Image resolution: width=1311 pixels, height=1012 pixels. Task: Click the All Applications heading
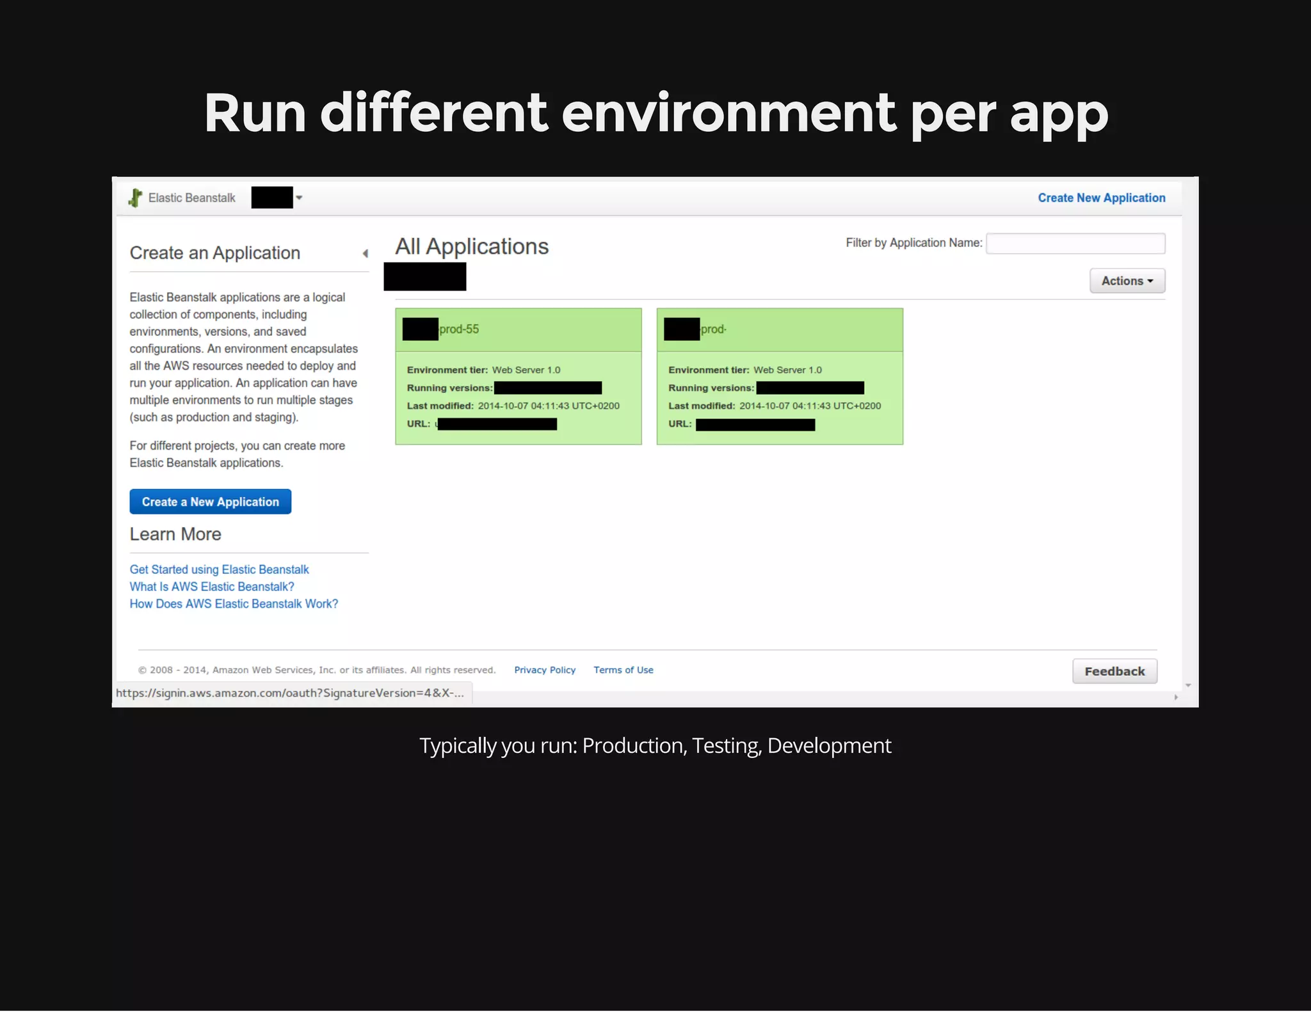click(x=472, y=246)
